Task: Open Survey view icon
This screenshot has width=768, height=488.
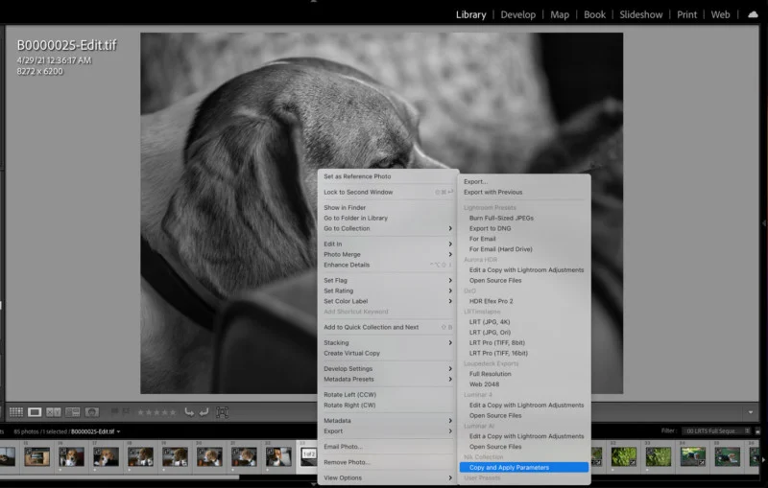Action: 72,412
